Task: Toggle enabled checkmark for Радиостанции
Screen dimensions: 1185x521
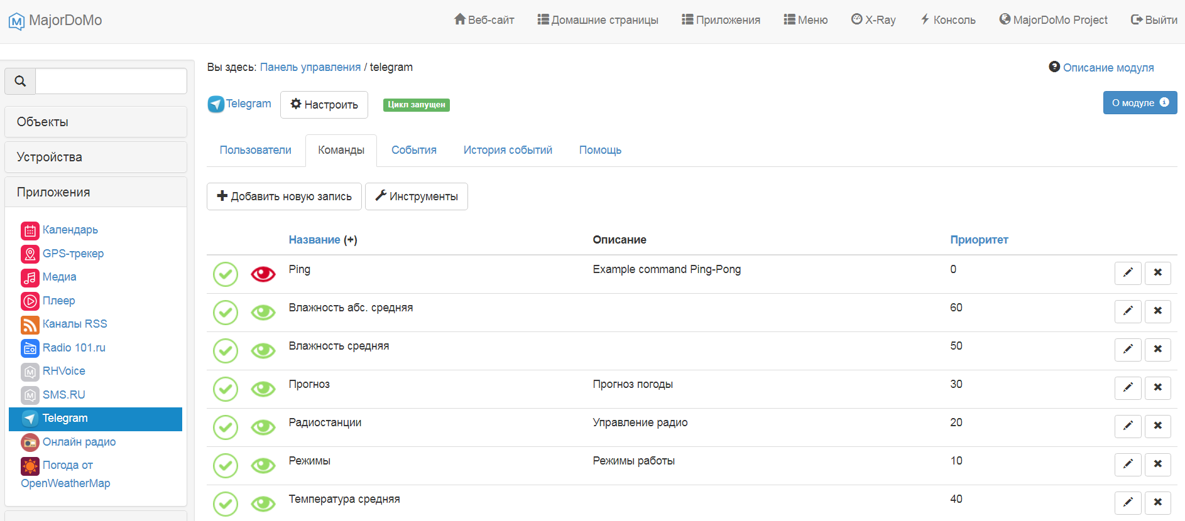Action: [x=226, y=427]
